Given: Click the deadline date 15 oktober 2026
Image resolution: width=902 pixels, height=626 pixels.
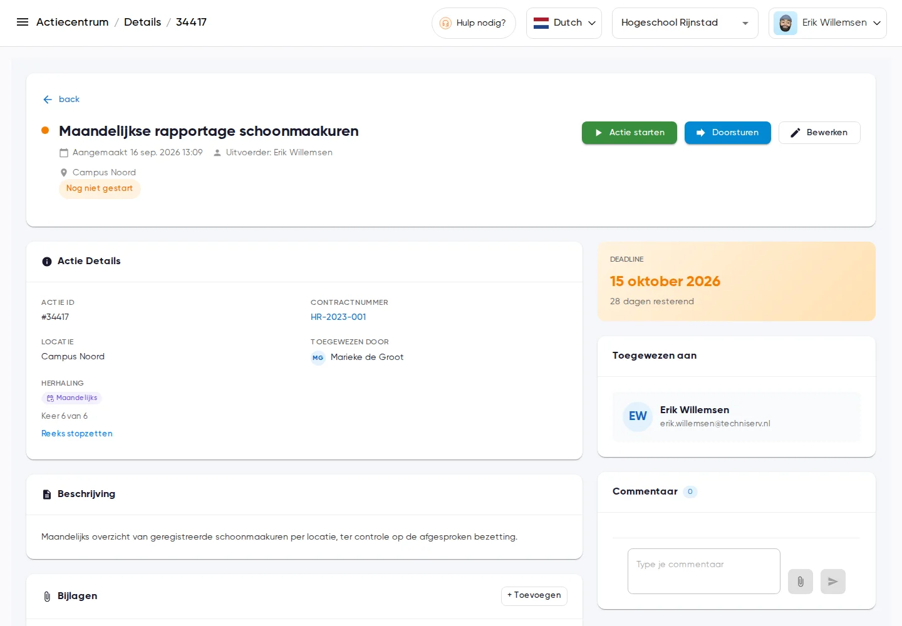Looking at the screenshot, I should click(665, 282).
